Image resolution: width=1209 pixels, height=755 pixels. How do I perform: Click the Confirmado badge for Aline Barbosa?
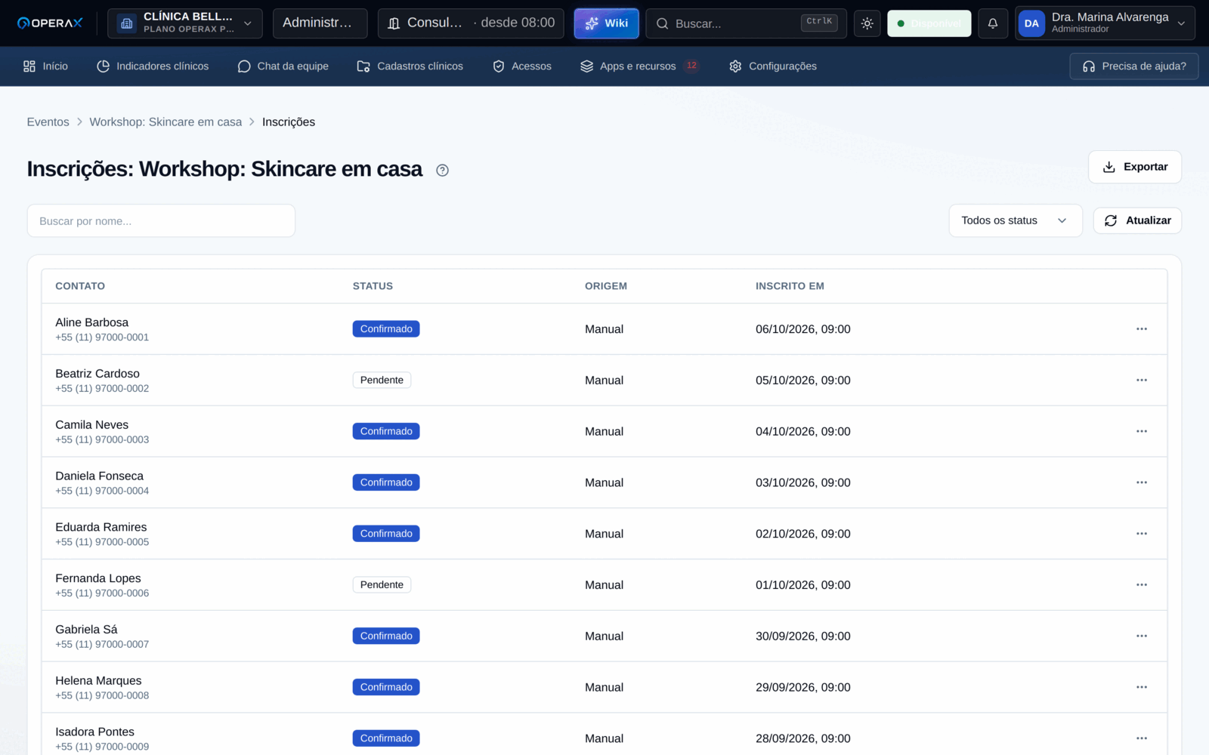pos(386,329)
